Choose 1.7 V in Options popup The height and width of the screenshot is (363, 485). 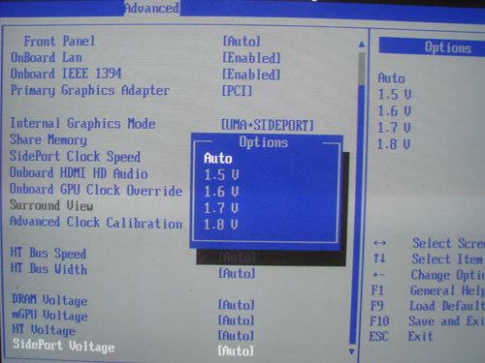pyautogui.click(x=221, y=208)
